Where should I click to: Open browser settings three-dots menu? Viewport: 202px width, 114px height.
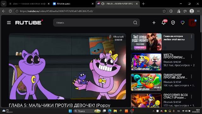point(198,11)
